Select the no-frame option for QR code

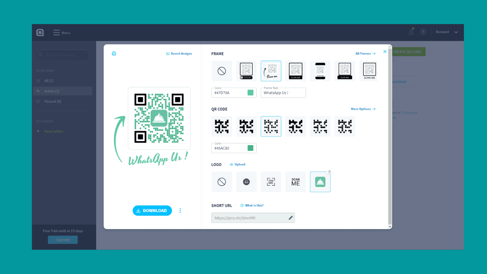tap(221, 71)
